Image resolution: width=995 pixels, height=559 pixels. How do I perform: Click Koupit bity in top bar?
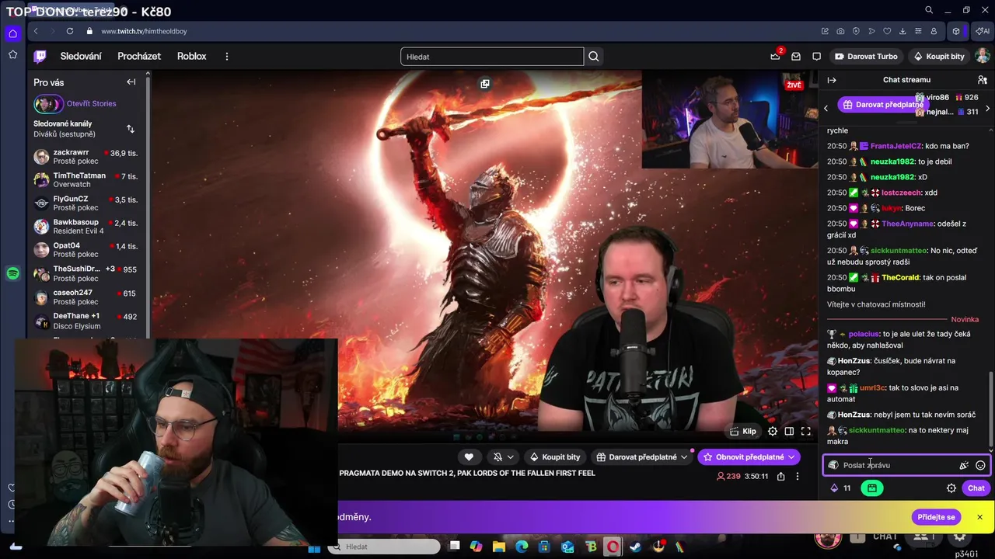[x=939, y=56]
